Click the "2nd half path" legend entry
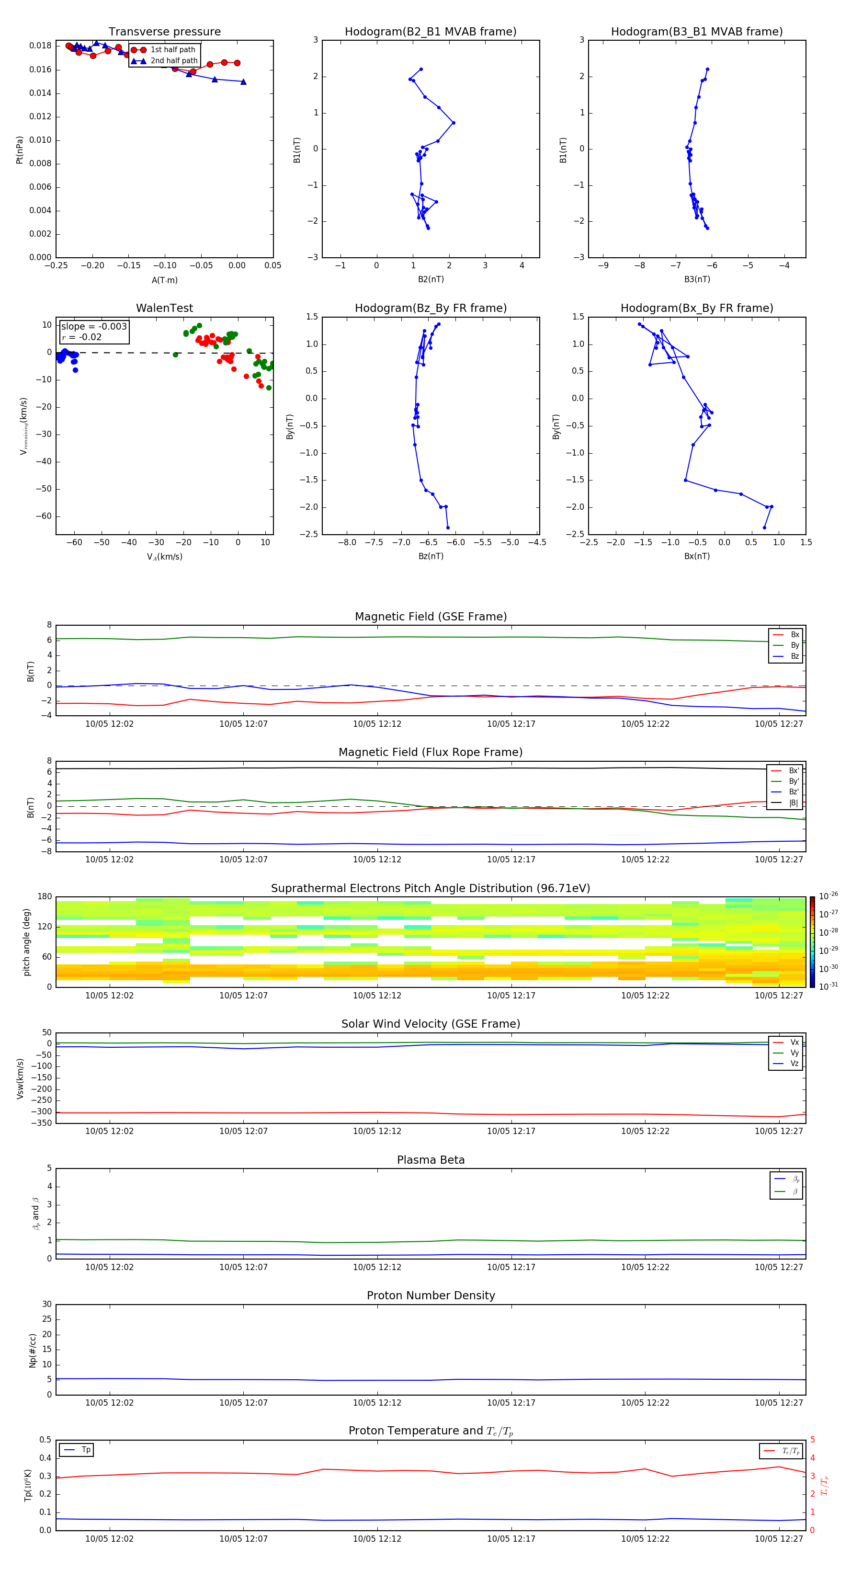This screenshot has height=1581, width=862. [x=164, y=61]
